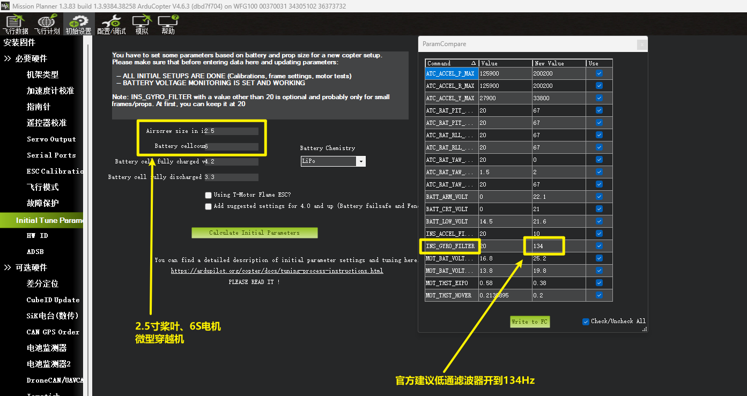This screenshot has height=396, width=747.
Task: Click BATT_CRT_VOLT new value 21 cell
Action: pyautogui.click(x=559, y=209)
